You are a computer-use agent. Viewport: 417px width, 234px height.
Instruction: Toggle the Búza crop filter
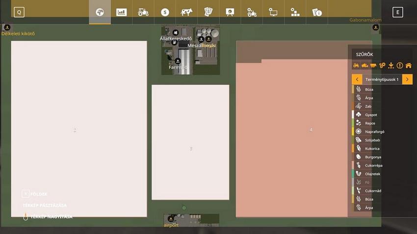pos(369,90)
